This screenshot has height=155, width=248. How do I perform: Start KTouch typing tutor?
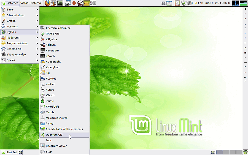point(64,96)
